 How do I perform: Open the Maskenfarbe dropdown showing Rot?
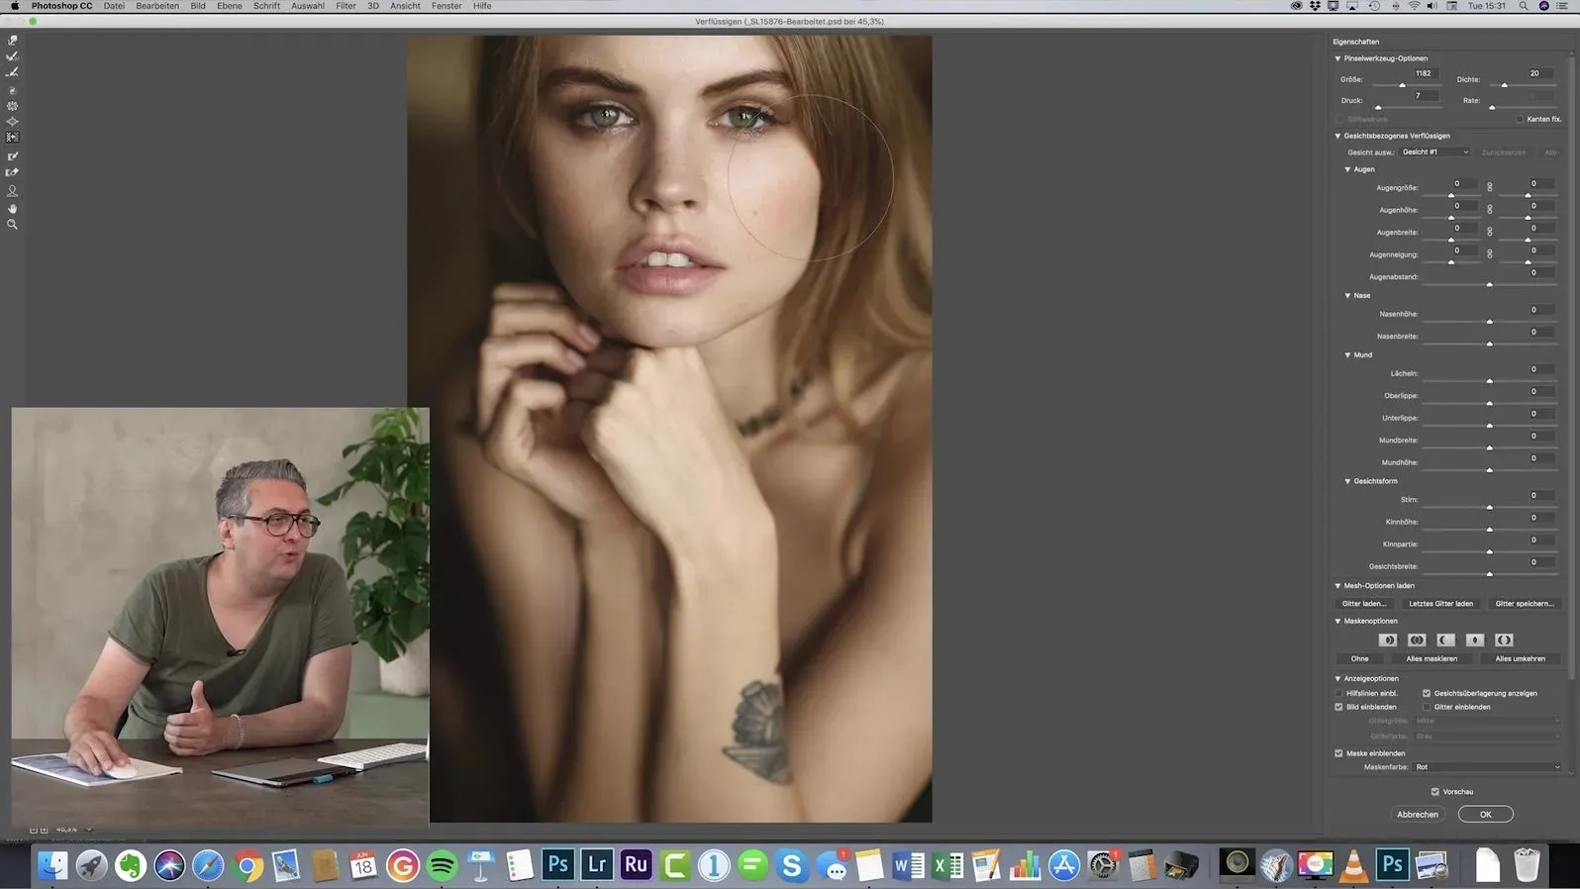click(x=1486, y=767)
